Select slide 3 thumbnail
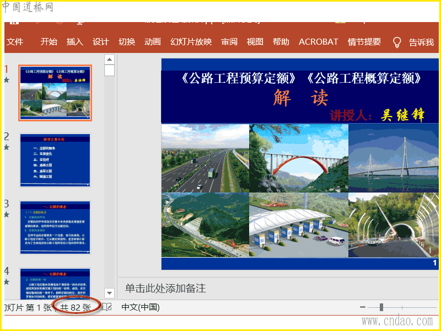Viewport: 441px width, 331px height. coord(55,228)
